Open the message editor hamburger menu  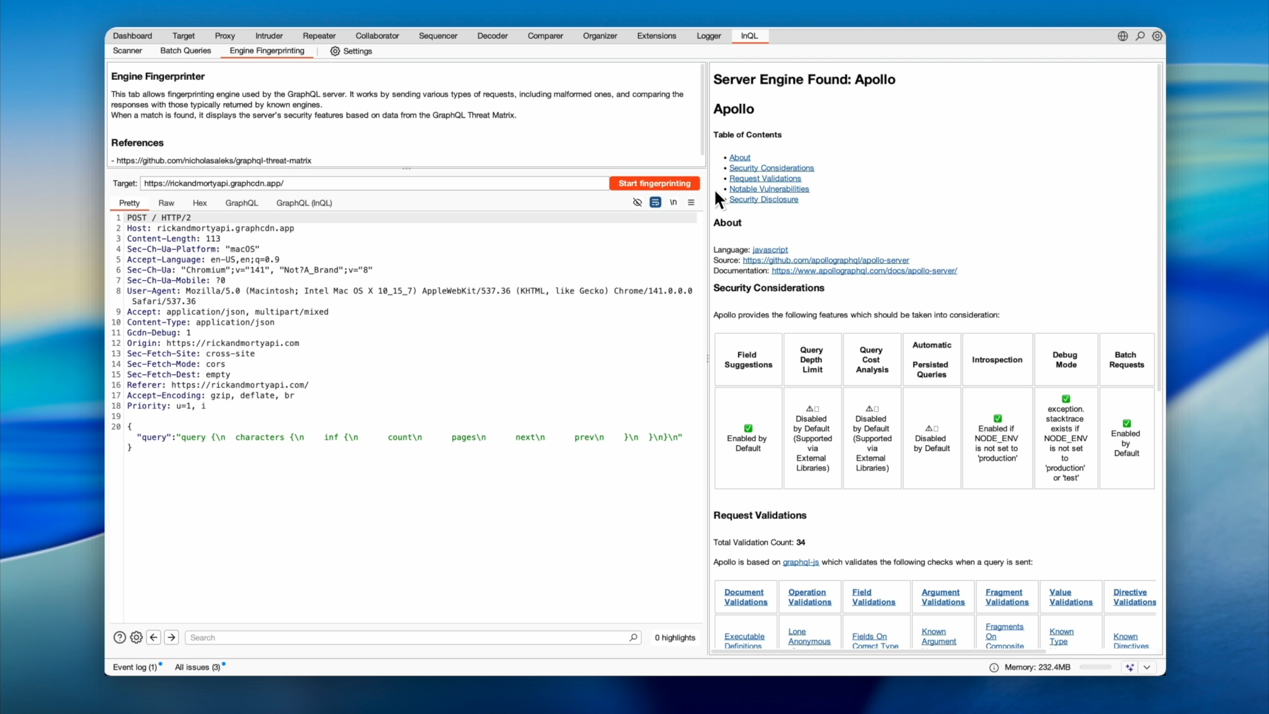pos(691,202)
